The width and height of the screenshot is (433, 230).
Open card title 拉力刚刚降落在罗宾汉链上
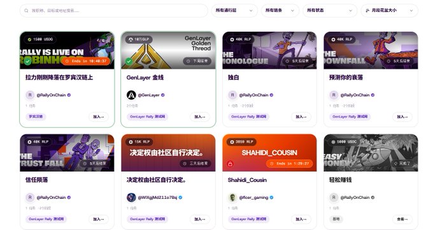pyautogui.click(x=59, y=78)
